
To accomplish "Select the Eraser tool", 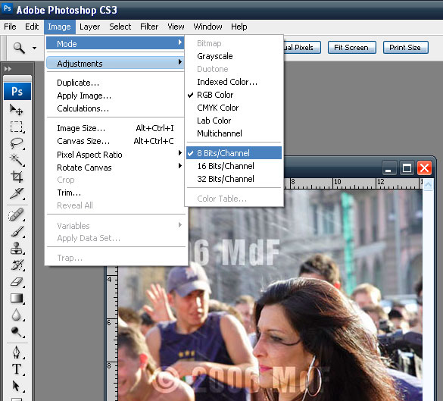I will tap(17, 282).
